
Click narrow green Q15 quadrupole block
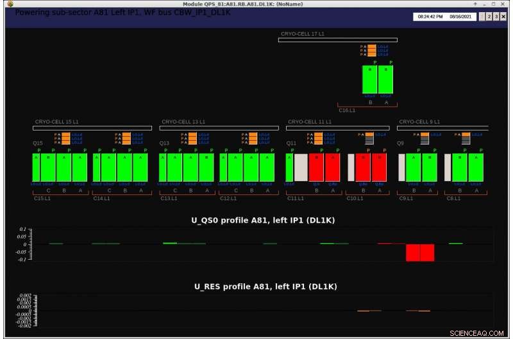36,168
